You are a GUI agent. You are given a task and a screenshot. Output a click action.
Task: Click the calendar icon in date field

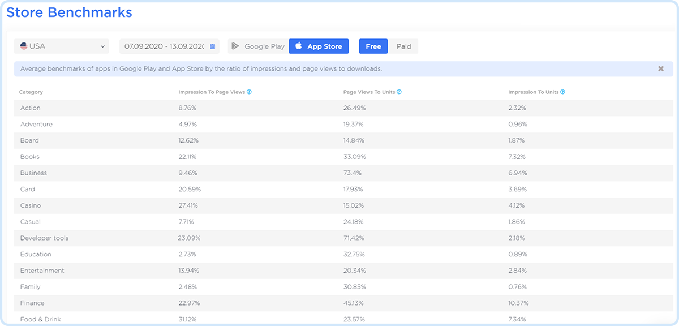coord(213,46)
